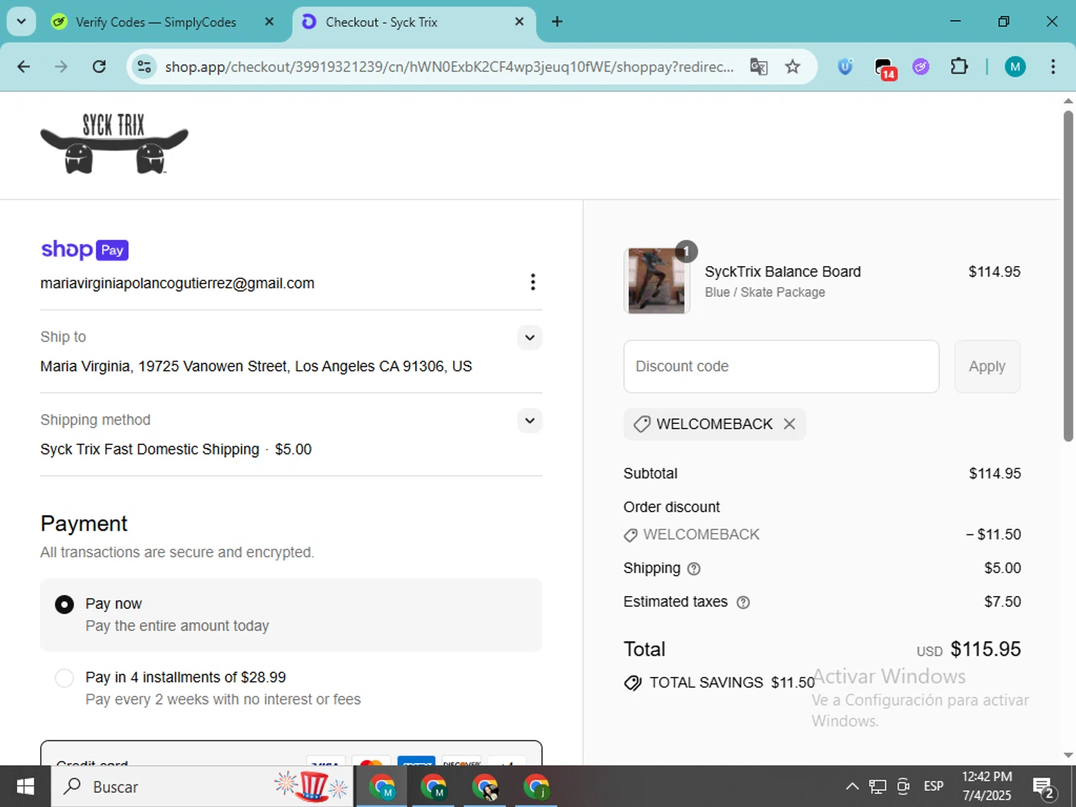1076x807 pixels.
Task: Select the Pay now option
Action: coord(65,605)
